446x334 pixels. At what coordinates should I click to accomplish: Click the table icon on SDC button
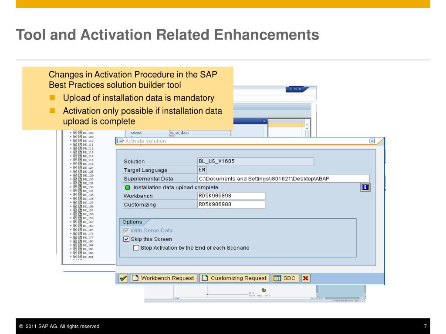coord(277,278)
